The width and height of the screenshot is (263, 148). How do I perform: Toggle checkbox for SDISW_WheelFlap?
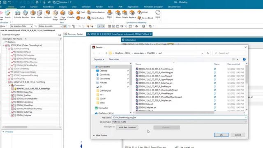click(13, 105)
